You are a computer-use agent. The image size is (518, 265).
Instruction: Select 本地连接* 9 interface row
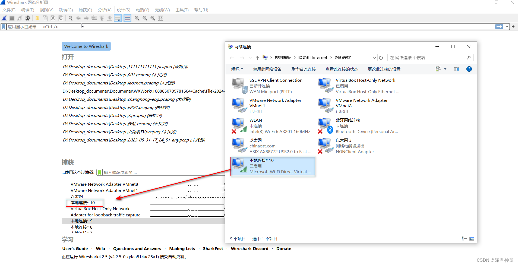pos(143,221)
